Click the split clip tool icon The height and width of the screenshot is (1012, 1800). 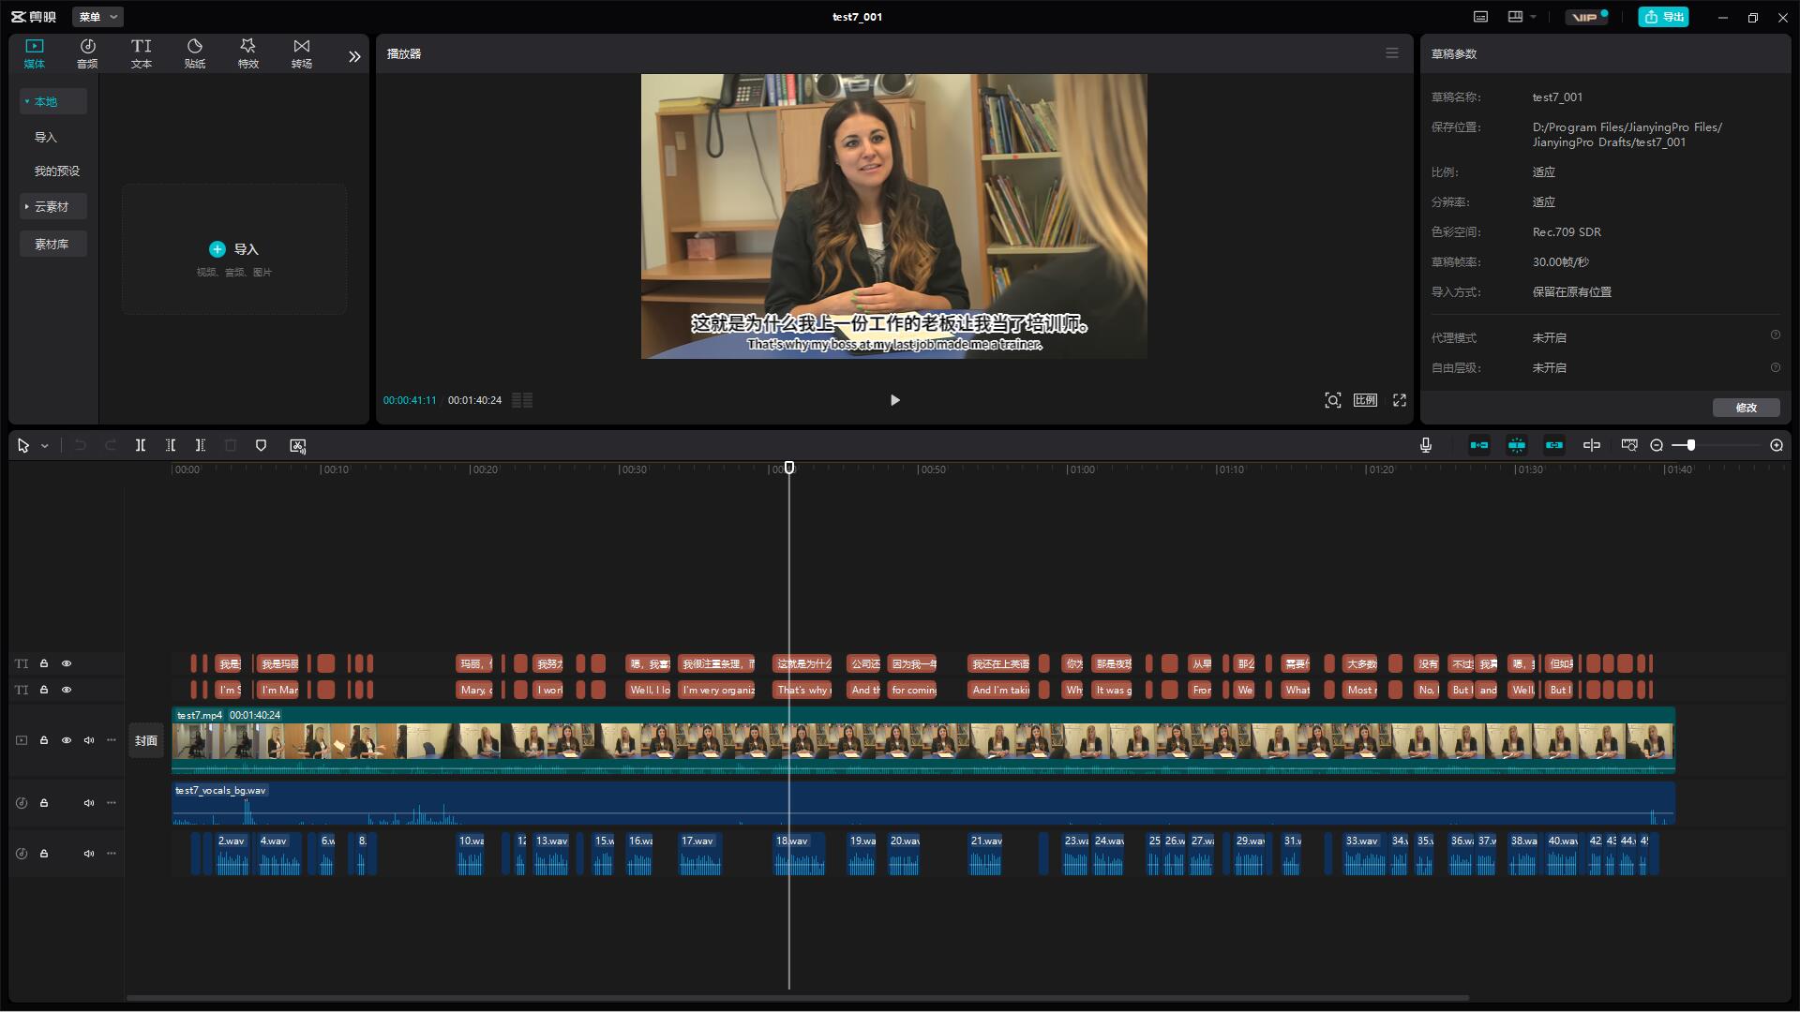click(141, 446)
